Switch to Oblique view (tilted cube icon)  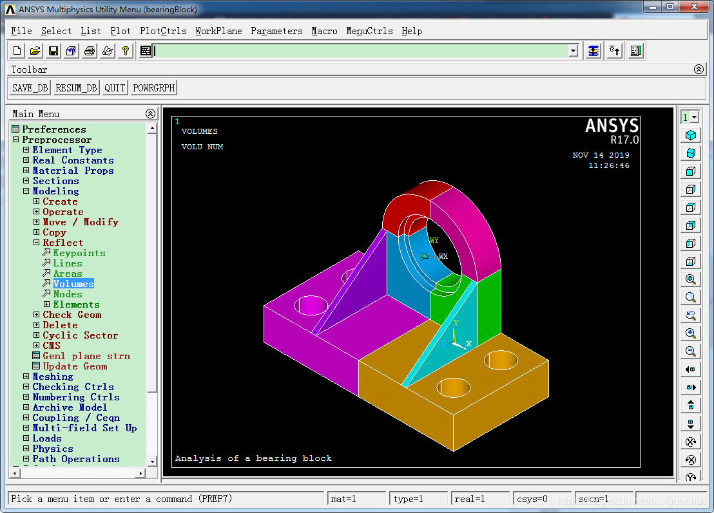[691, 153]
